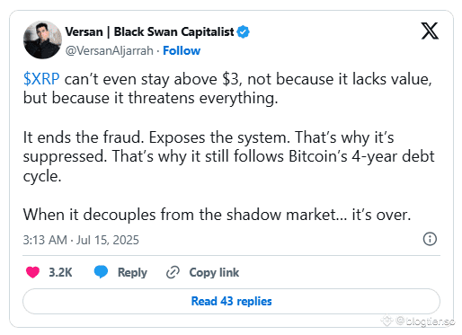Open the $XRP cashtag link
This screenshot has width=462, height=335.
[41, 79]
